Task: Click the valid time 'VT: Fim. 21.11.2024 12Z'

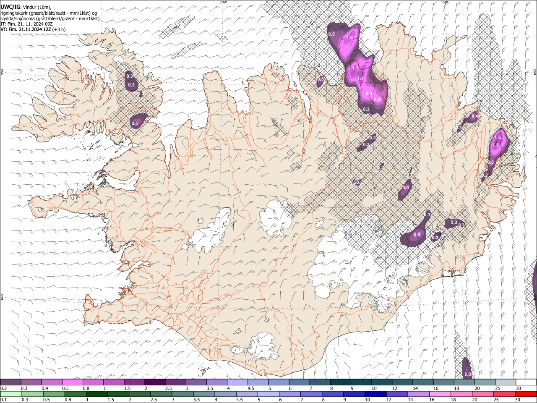Action: [x=26, y=29]
